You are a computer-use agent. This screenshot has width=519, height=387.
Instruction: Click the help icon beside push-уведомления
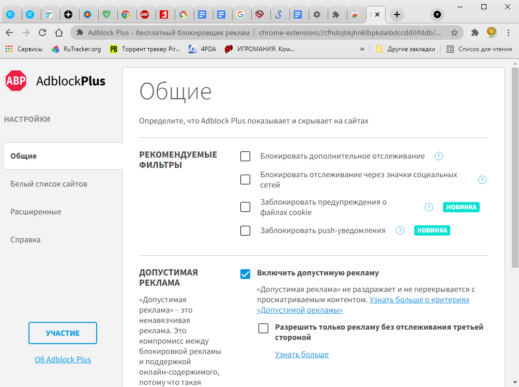point(400,230)
